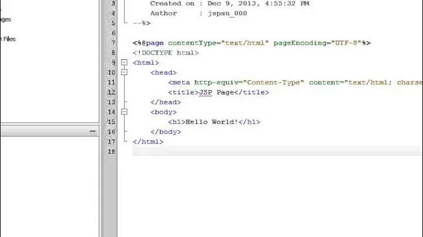Click the comment closing marker on line 5
Image resolution: width=423 pixels, height=237 pixels.
click(142, 23)
